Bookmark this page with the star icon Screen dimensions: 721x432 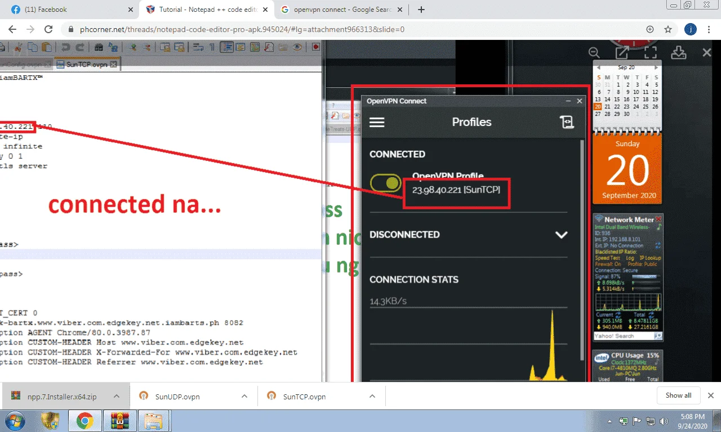click(668, 29)
